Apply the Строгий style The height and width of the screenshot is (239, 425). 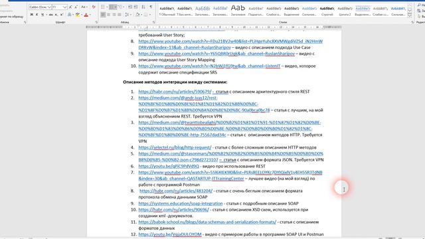pyautogui.click(x=327, y=11)
